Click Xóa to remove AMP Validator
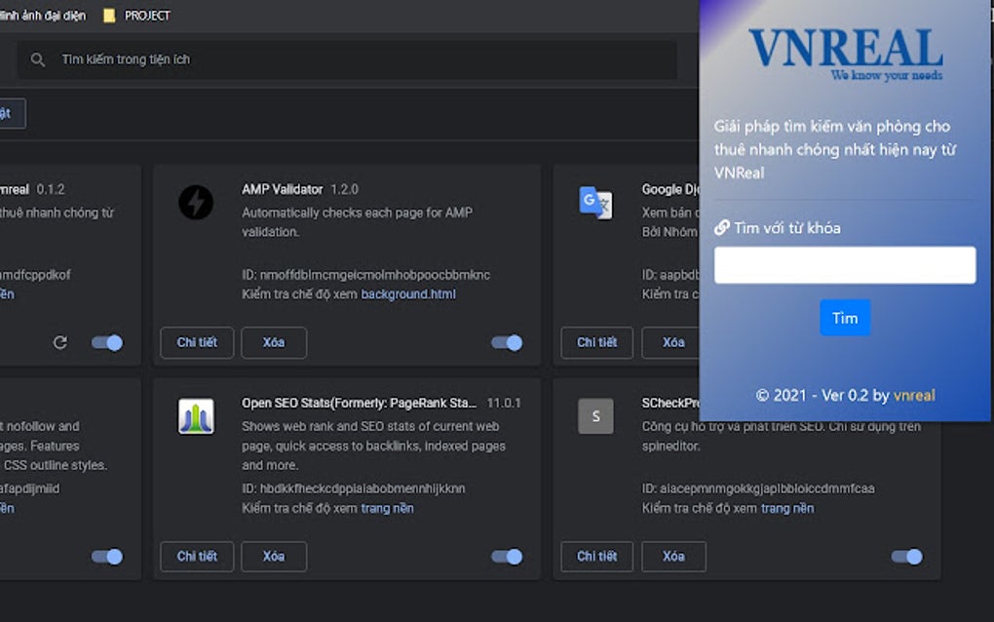Viewport: 994px width, 622px height. tap(274, 342)
